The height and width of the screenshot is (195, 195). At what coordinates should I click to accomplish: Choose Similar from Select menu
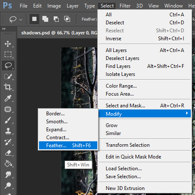145,133
